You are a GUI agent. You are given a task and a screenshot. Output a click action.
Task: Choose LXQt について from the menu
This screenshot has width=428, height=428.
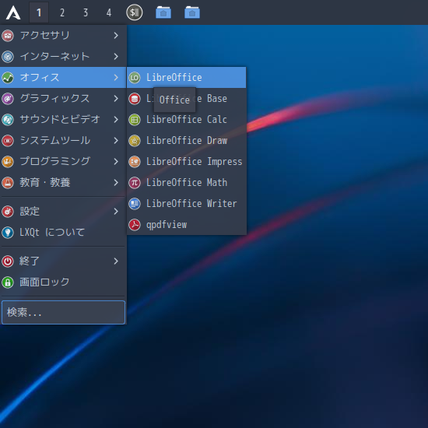click(63, 233)
